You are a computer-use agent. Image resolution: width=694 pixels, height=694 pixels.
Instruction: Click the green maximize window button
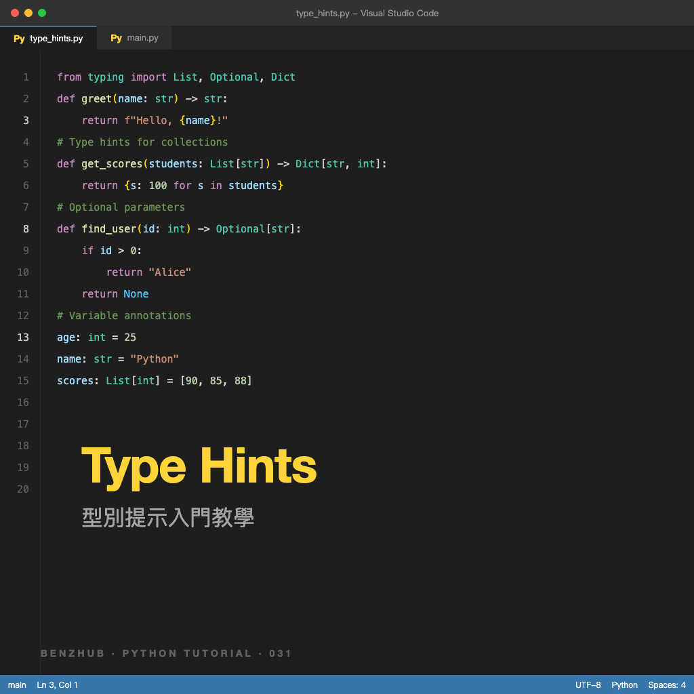[42, 13]
